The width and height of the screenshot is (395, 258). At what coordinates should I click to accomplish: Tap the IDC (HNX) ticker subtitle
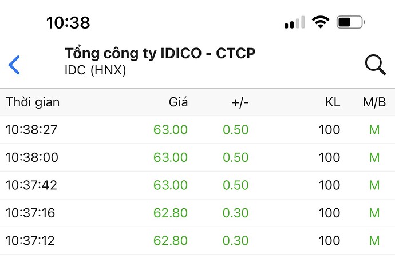(96, 70)
